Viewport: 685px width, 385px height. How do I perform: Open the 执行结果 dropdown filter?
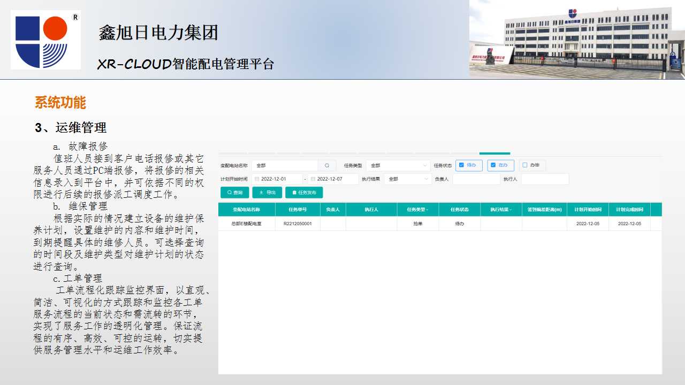(x=408, y=179)
